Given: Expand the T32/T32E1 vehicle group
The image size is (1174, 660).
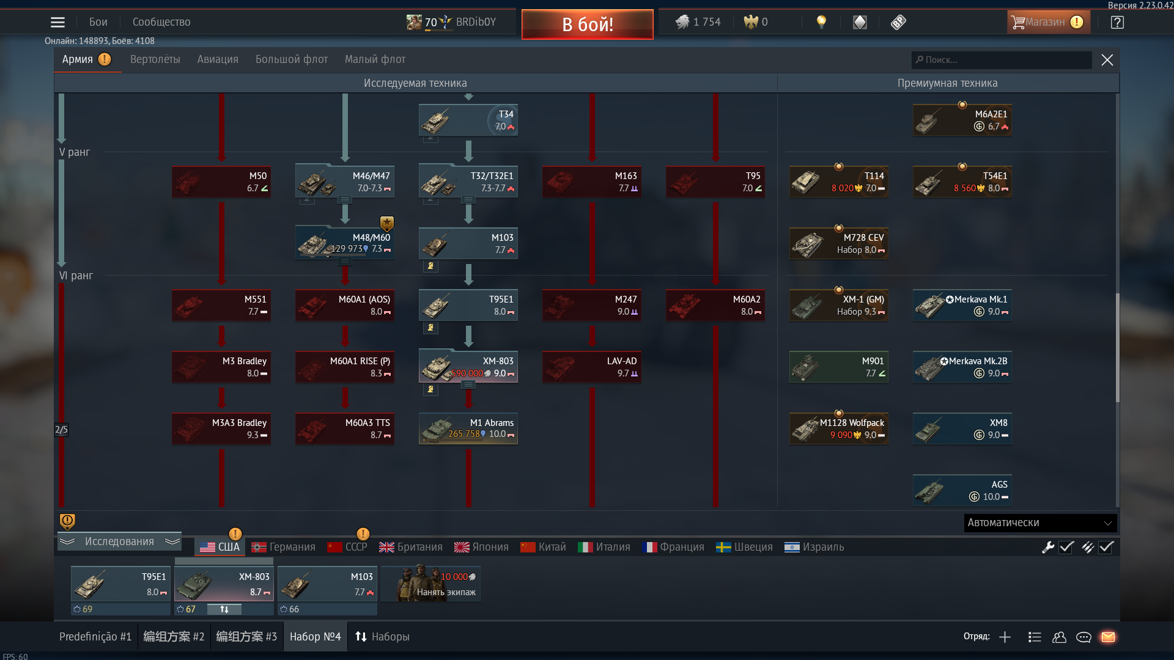Looking at the screenshot, I should 468,199.
